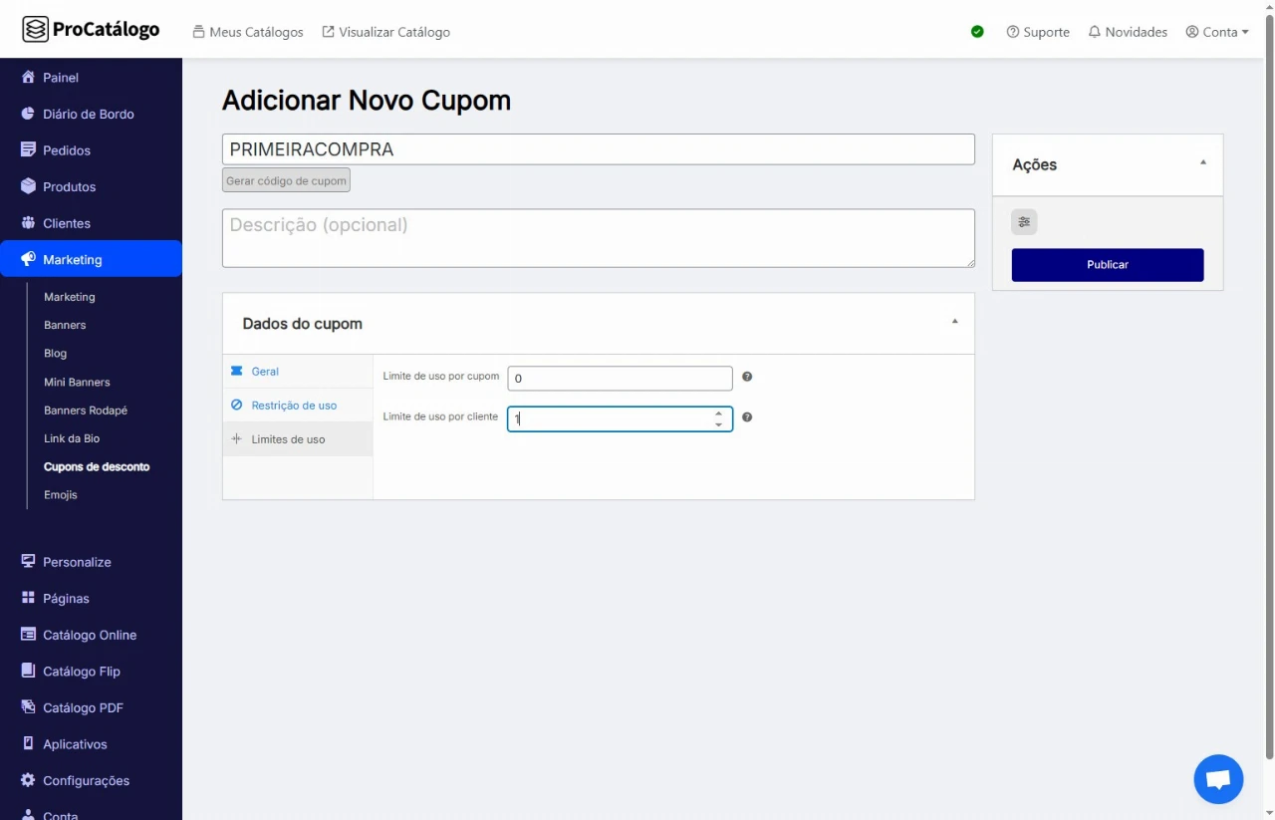Image resolution: width=1275 pixels, height=820 pixels.
Task: Click the ProCatálogo logo
Action: tap(91, 30)
